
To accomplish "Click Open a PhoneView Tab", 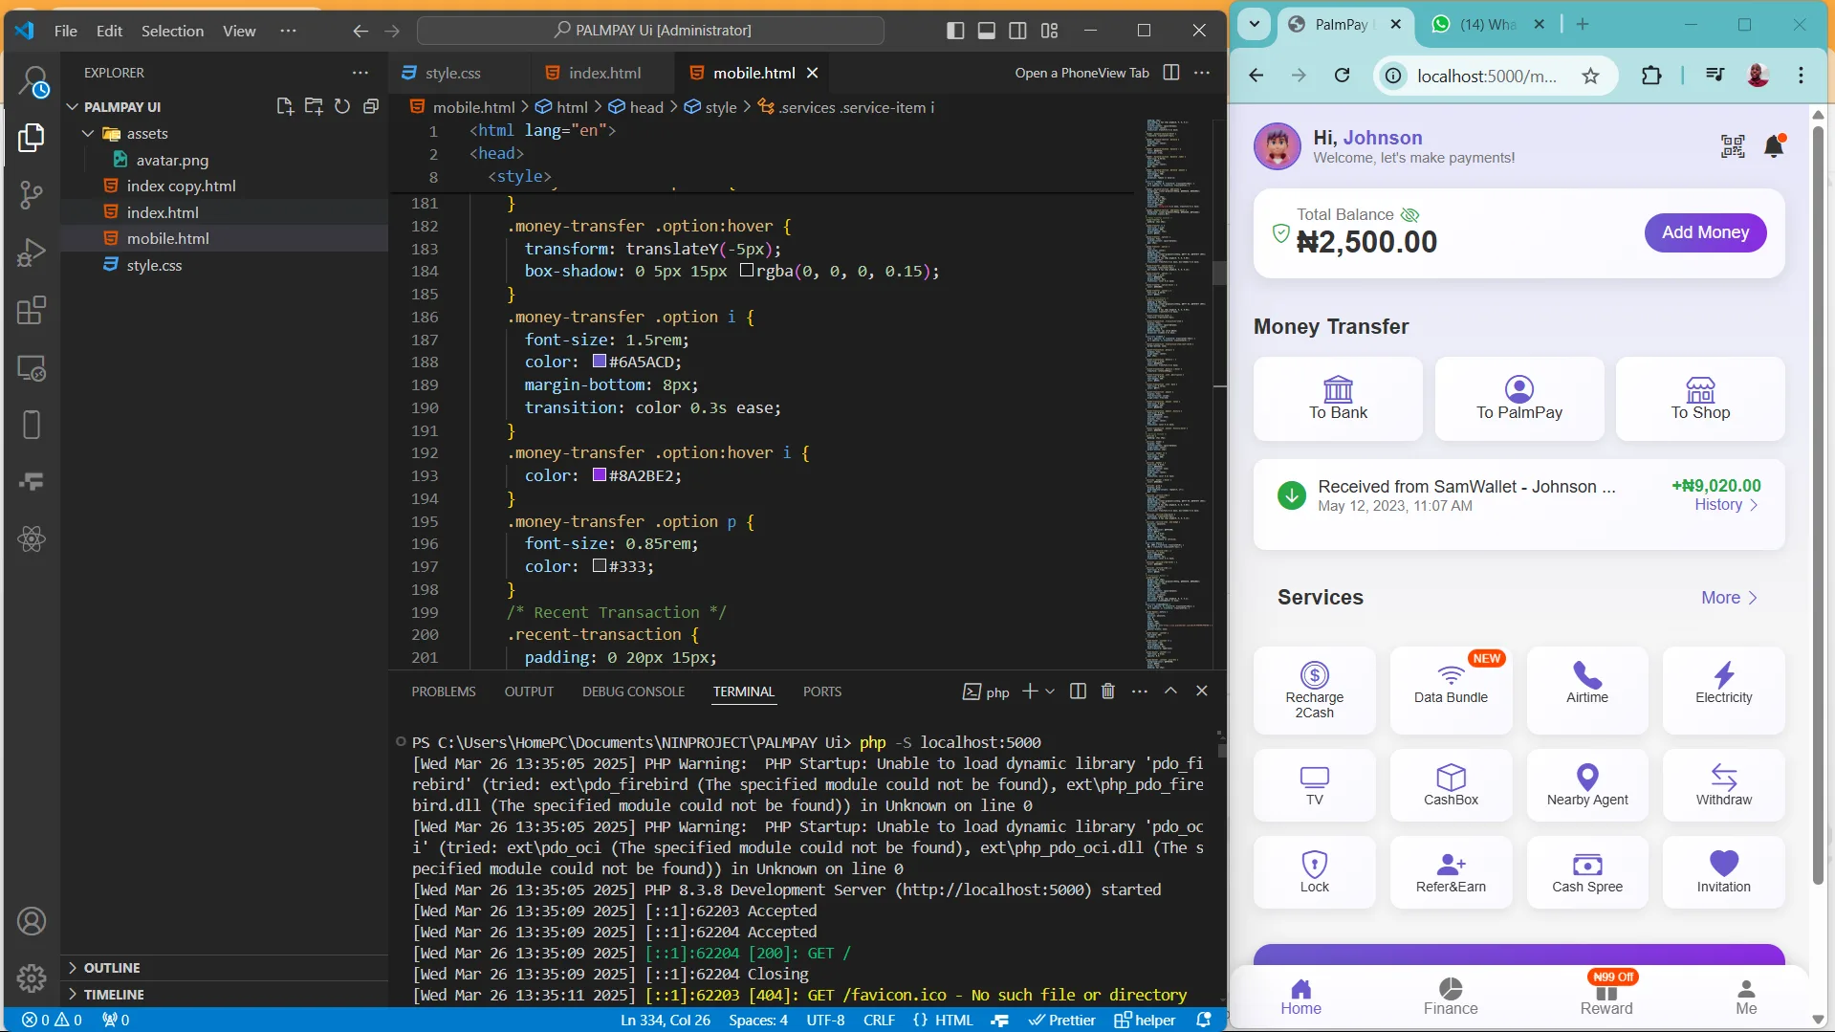I will (1081, 73).
